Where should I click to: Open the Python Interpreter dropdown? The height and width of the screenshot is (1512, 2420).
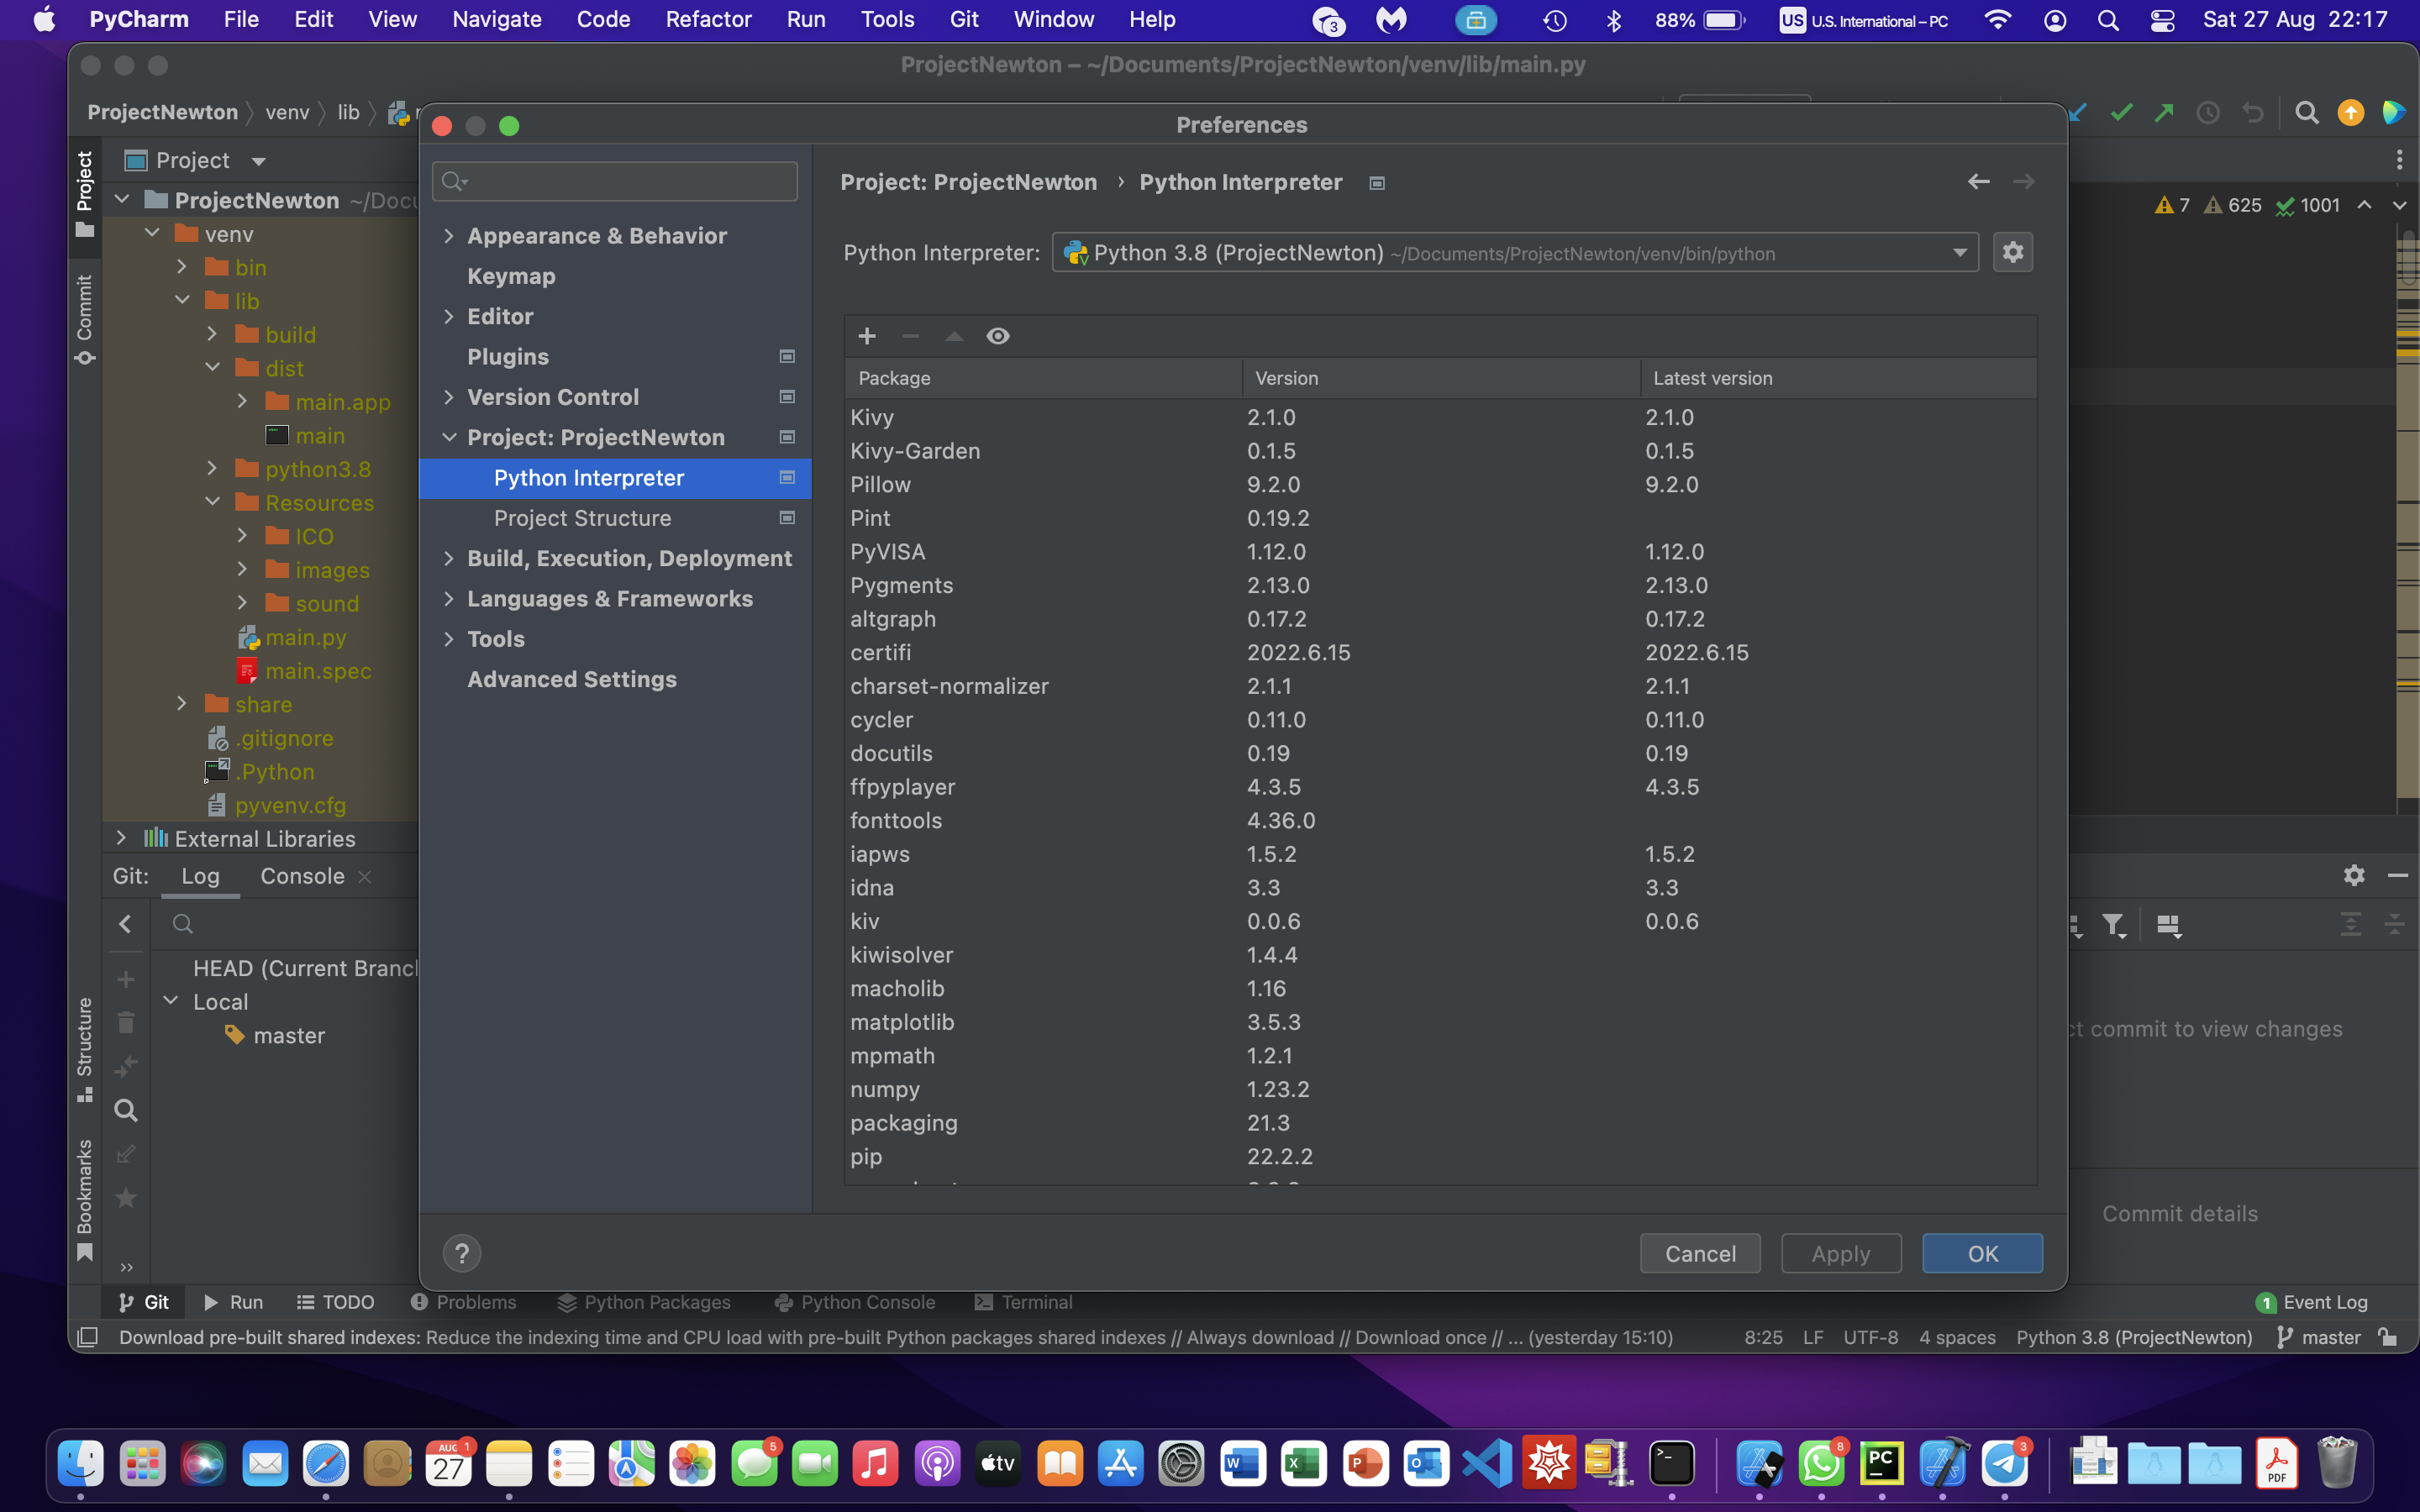coord(1959,253)
